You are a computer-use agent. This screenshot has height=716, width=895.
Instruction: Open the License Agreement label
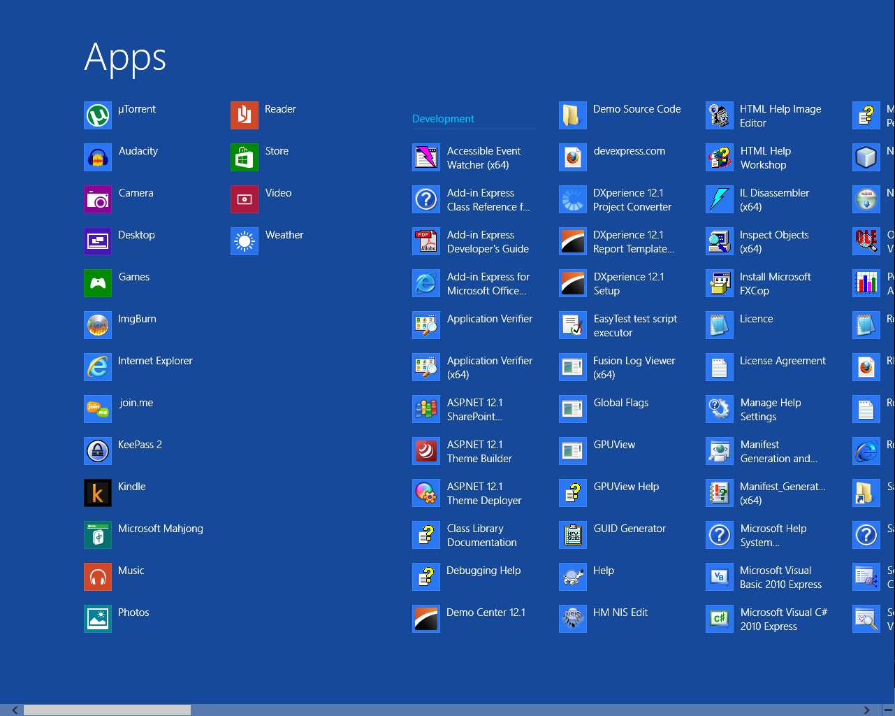tap(783, 361)
